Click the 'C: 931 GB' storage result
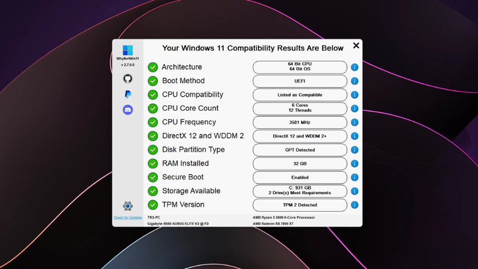Screen dimensions: 478x269 (x=300, y=191)
